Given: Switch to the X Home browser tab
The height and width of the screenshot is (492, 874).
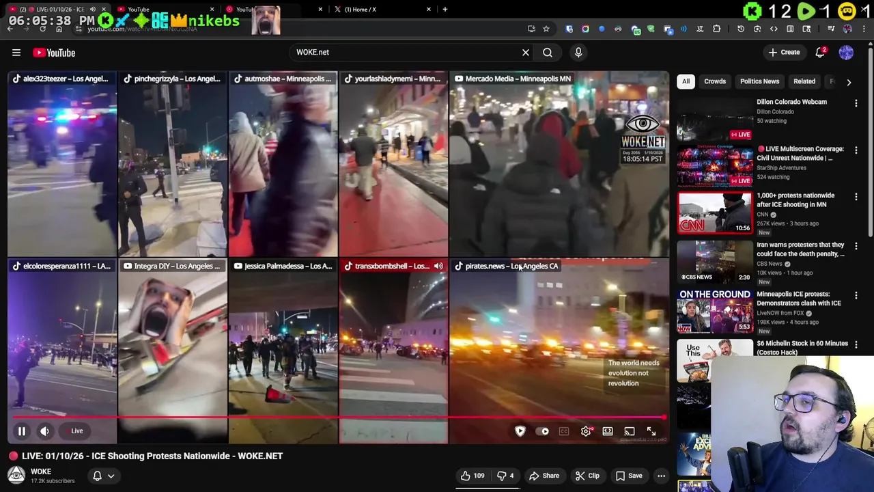Looking at the screenshot, I should pyautogui.click(x=381, y=10).
